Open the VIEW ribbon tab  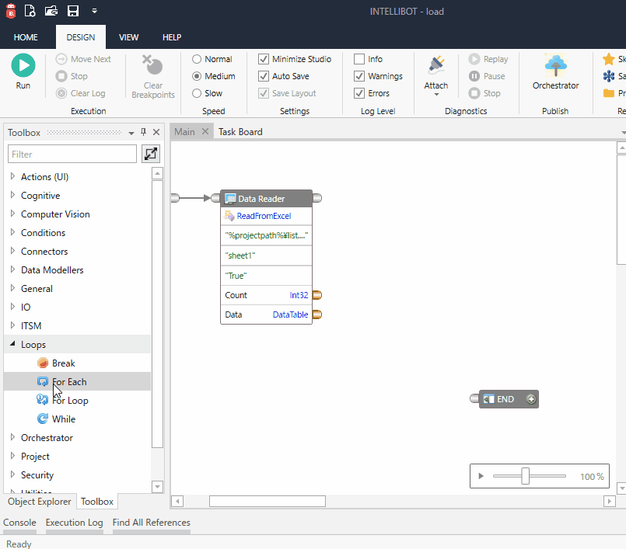[128, 36]
